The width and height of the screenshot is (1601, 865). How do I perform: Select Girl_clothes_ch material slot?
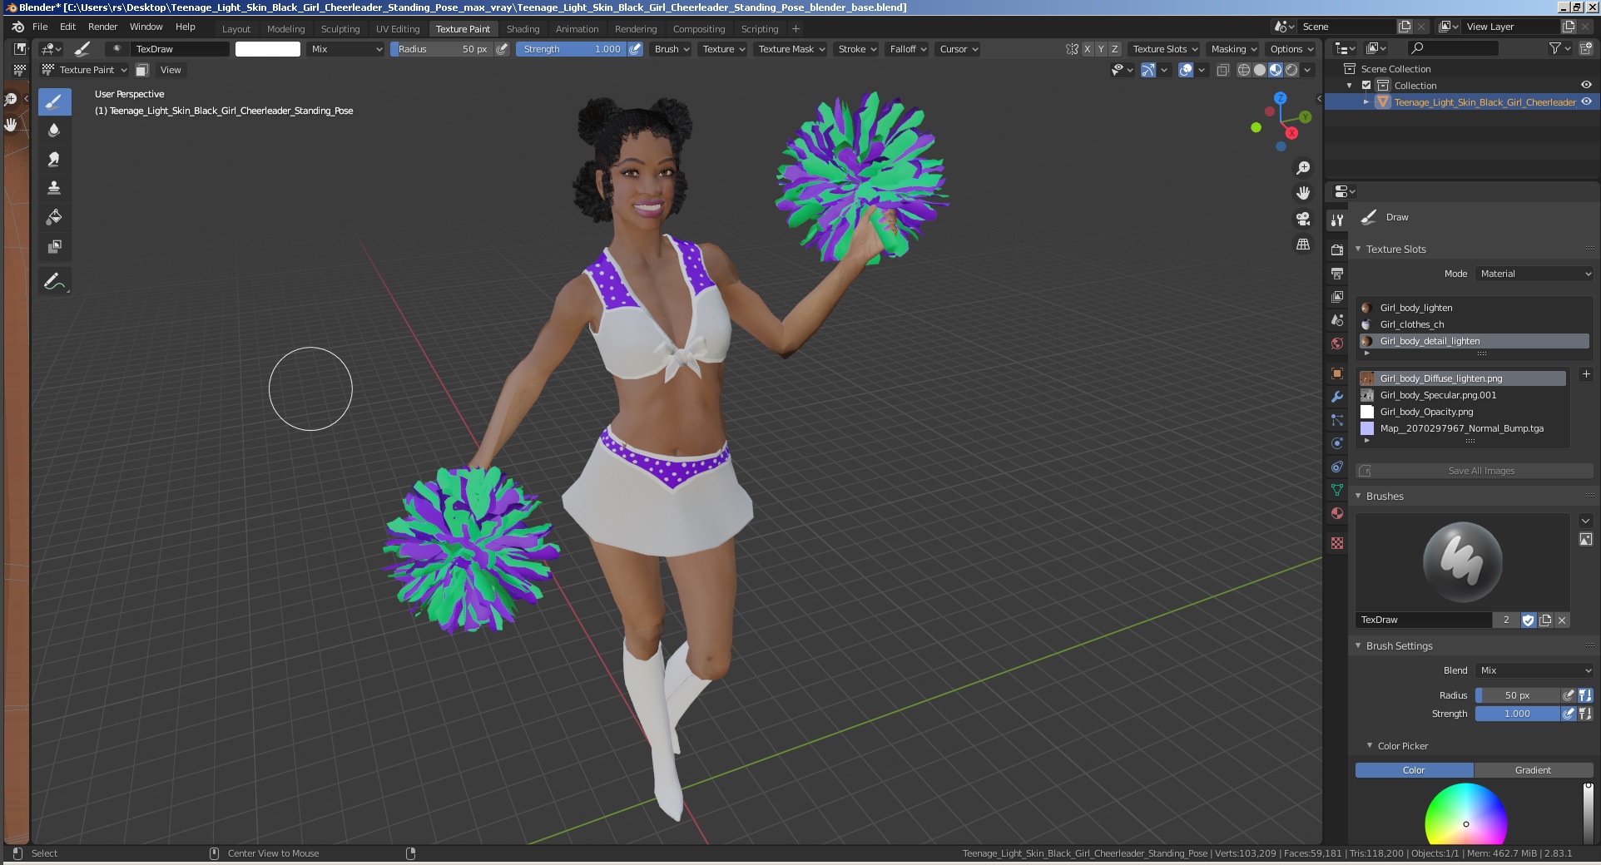click(1475, 324)
